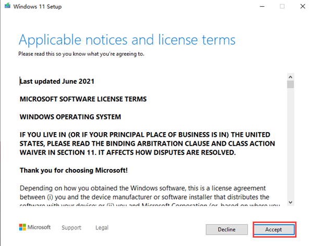Click the 'WINDOWS OPERATING SYSTEM' line
313x246 pixels.
70,116
